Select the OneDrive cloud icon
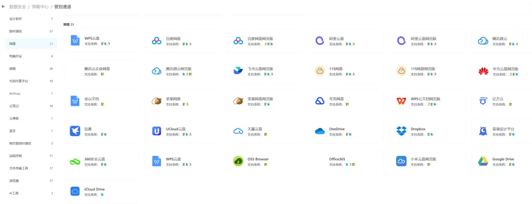Screen dimensions: 532x204 tap(320, 131)
